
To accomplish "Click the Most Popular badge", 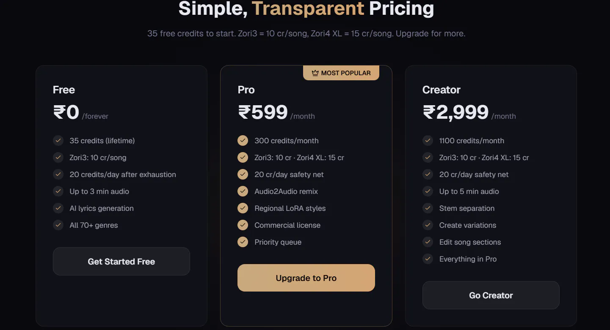I will click(341, 73).
